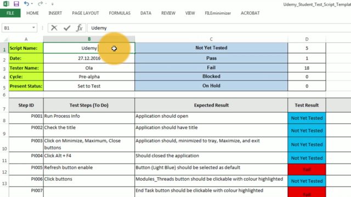Undo the last action
Screen dimensions: 351x197
pyautogui.click(x=26, y=4)
